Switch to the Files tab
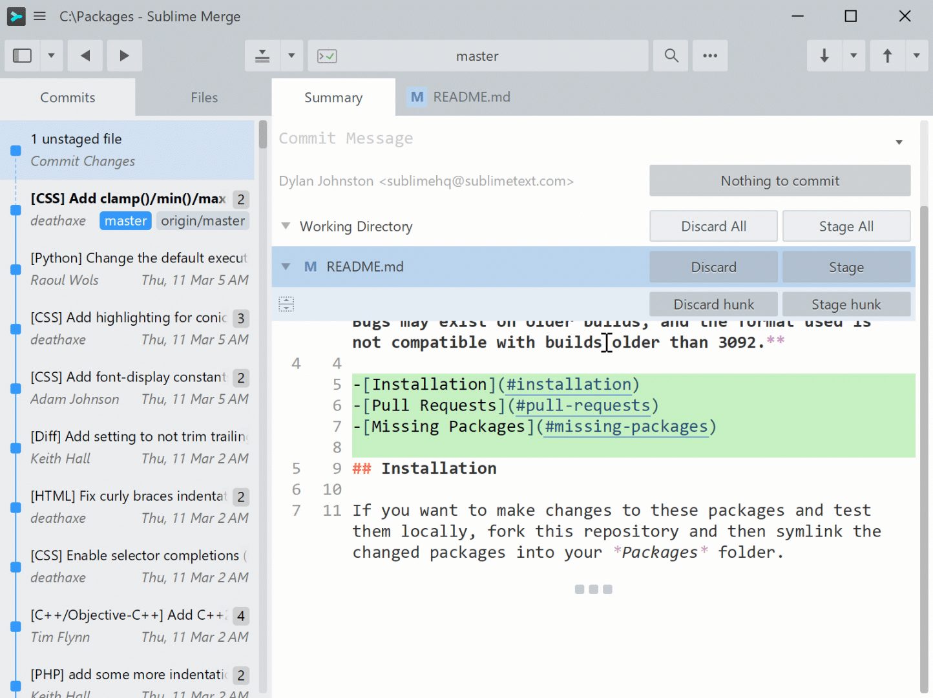Screen dimensions: 933x698 (204, 97)
